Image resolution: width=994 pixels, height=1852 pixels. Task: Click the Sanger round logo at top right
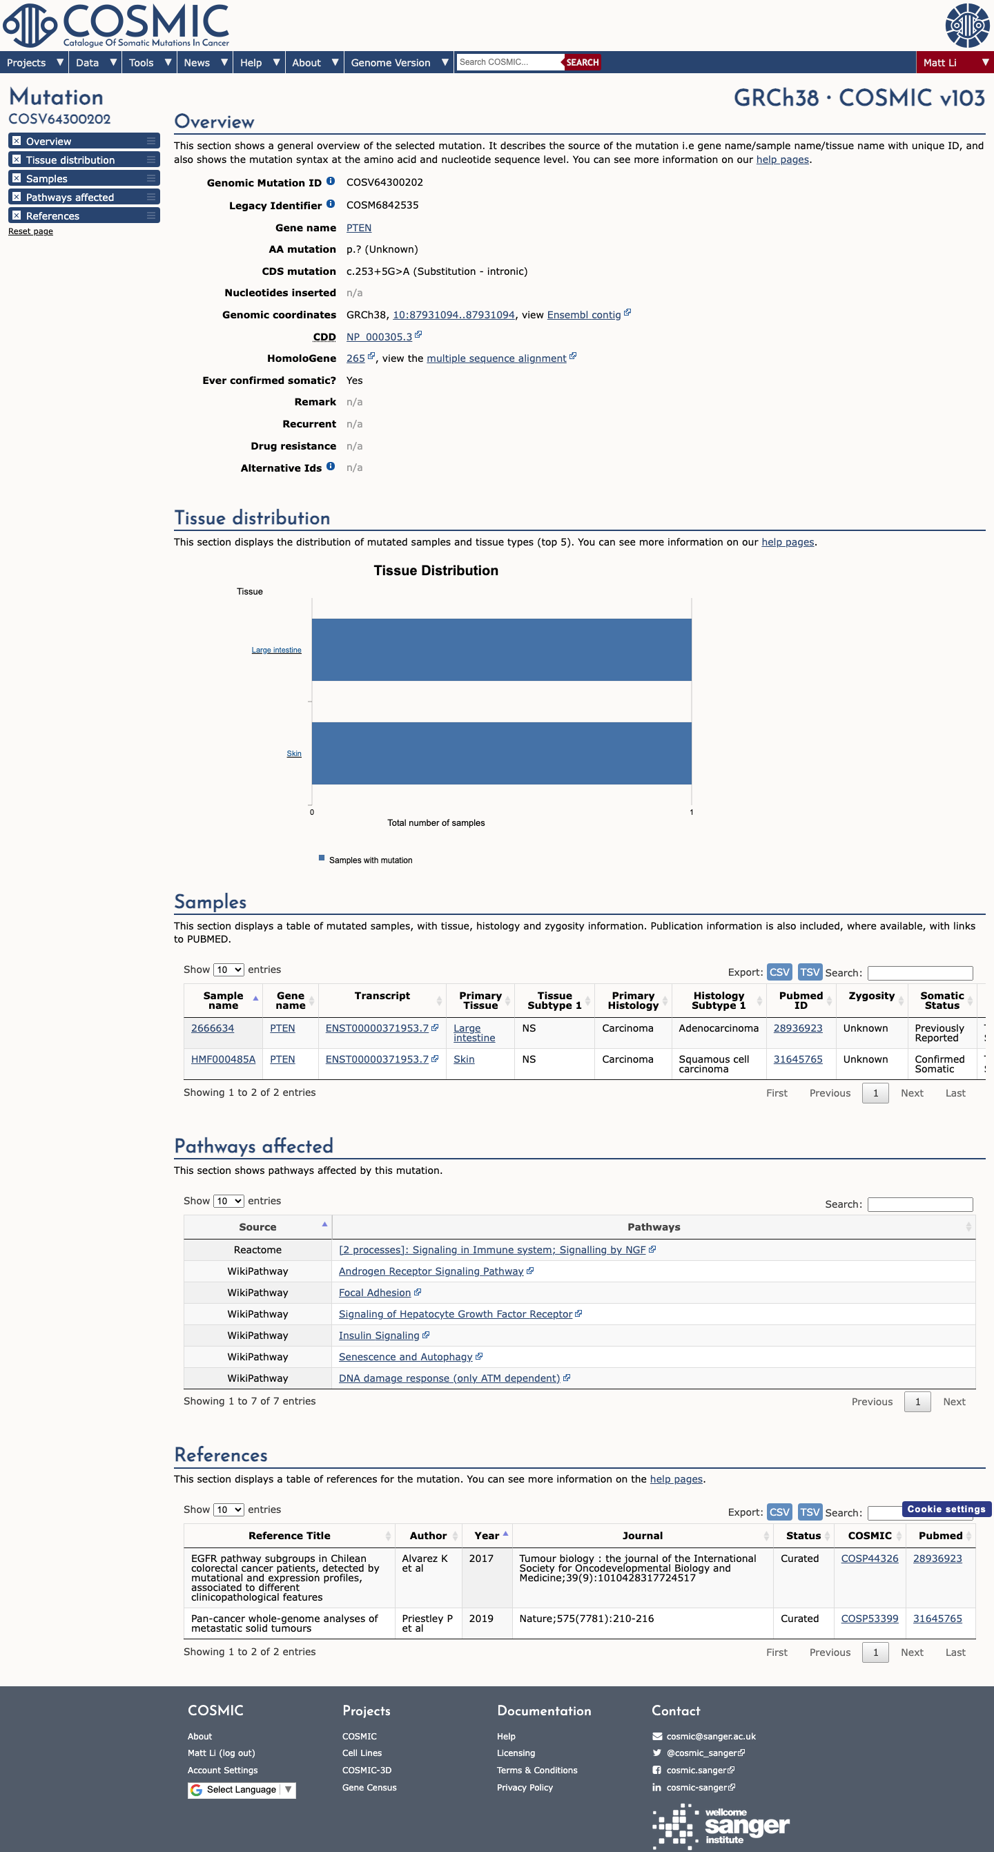pos(967,25)
